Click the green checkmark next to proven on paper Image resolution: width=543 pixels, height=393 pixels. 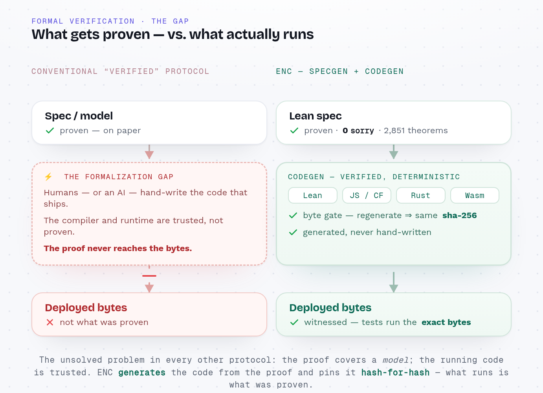click(x=50, y=130)
